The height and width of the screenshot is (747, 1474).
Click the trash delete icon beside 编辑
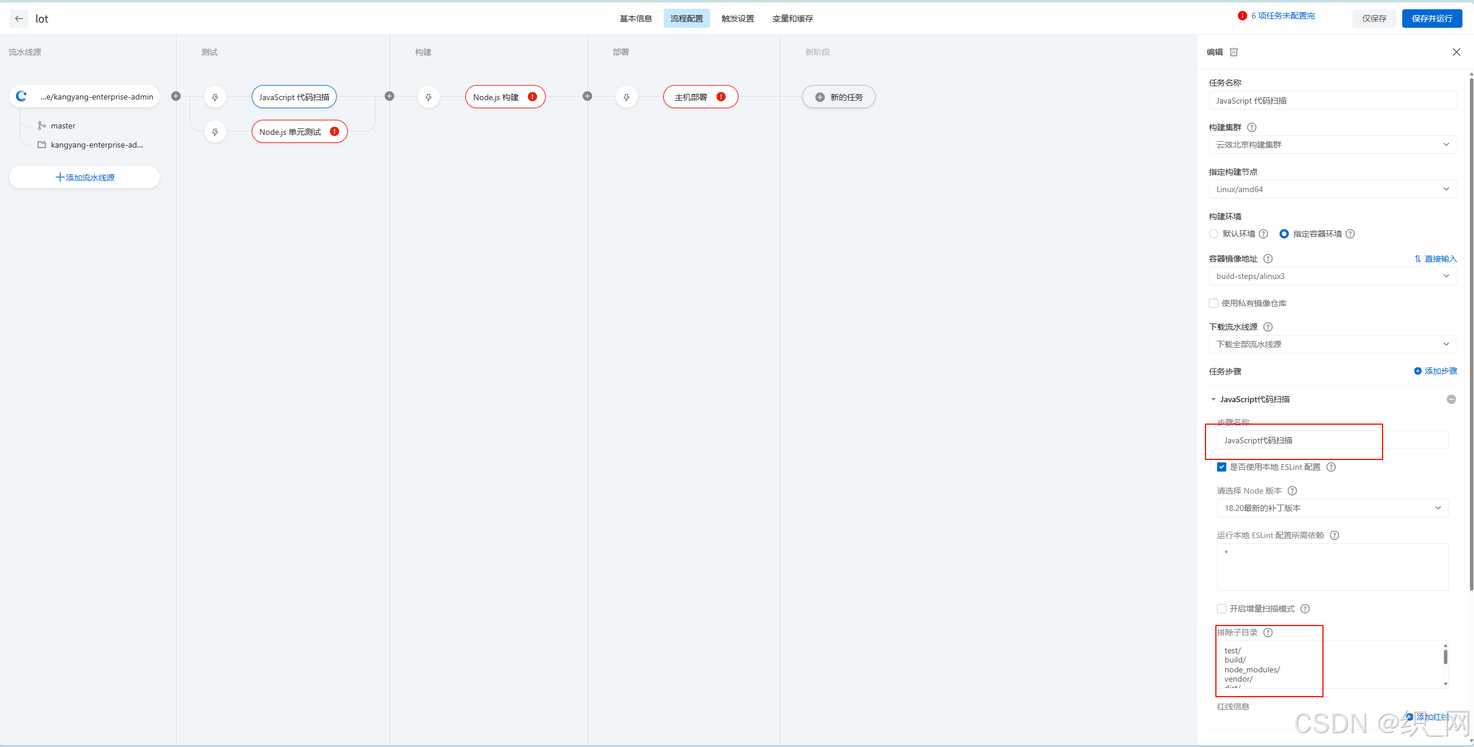click(1234, 52)
